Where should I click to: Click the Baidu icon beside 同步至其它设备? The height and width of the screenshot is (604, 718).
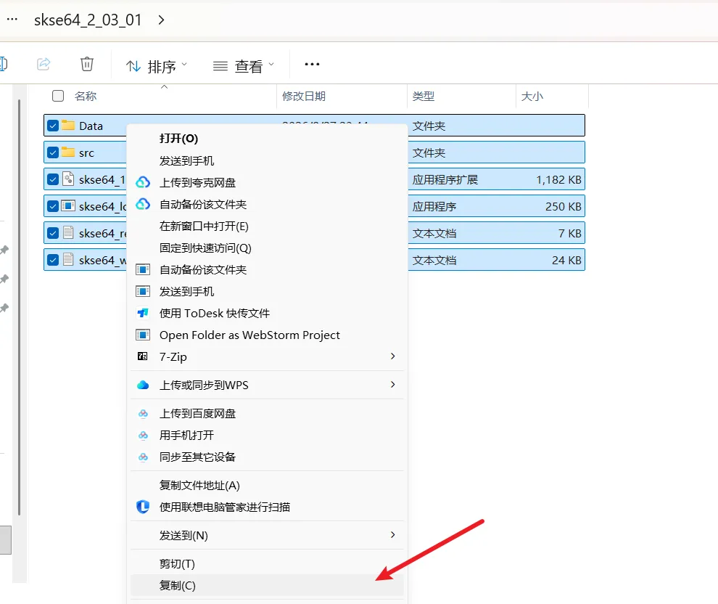pyautogui.click(x=143, y=457)
